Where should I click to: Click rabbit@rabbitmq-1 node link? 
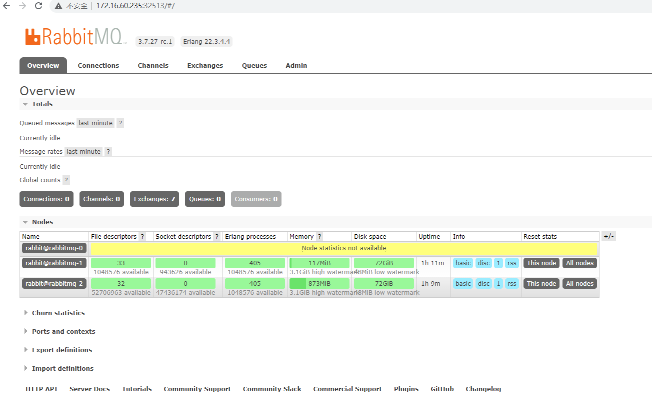click(x=54, y=263)
